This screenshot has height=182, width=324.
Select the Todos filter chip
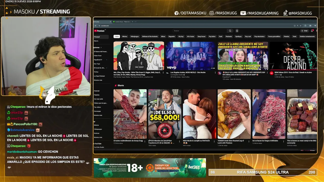click(x=117, y=36)
